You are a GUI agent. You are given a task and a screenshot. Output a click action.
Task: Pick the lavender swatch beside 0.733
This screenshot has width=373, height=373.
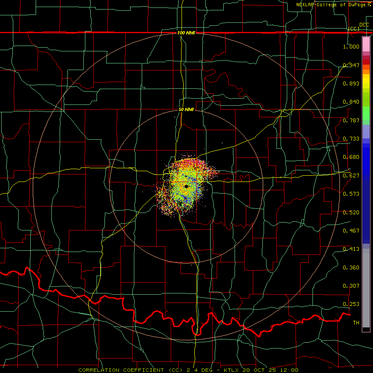pos(366,132)
